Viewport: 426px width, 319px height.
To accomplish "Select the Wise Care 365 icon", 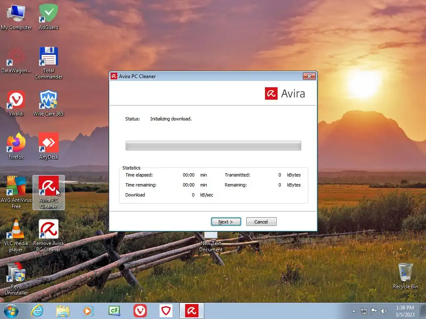I will click(48, 103).
